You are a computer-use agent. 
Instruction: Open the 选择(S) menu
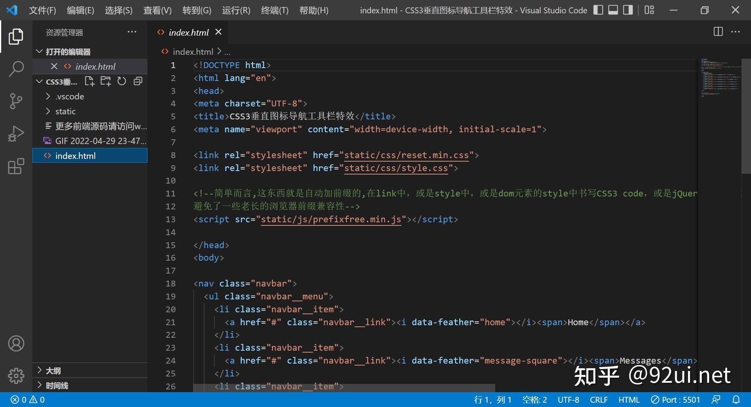point(119,10)
